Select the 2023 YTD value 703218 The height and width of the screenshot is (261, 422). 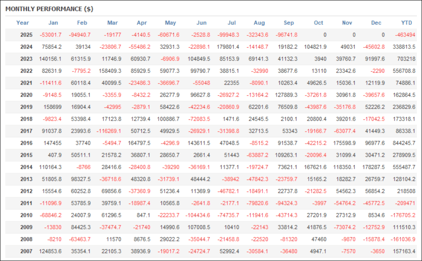[x=406, y=59]
